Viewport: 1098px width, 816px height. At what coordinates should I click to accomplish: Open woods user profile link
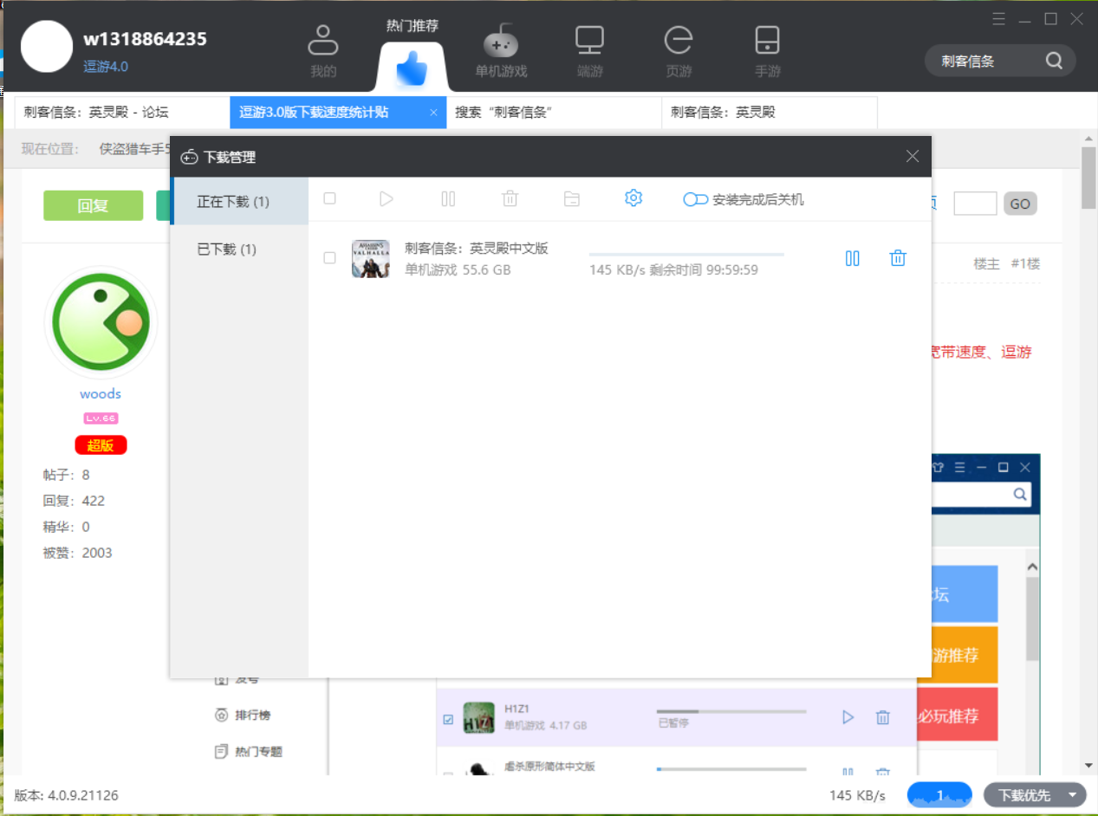101,394
